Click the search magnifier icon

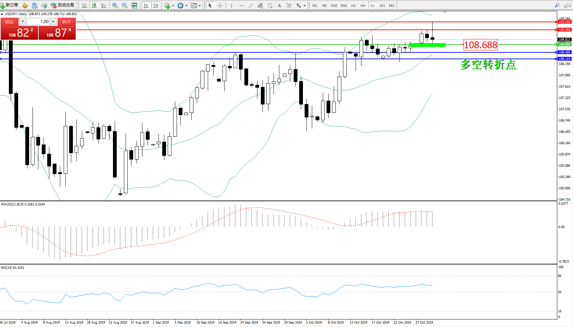557,5
